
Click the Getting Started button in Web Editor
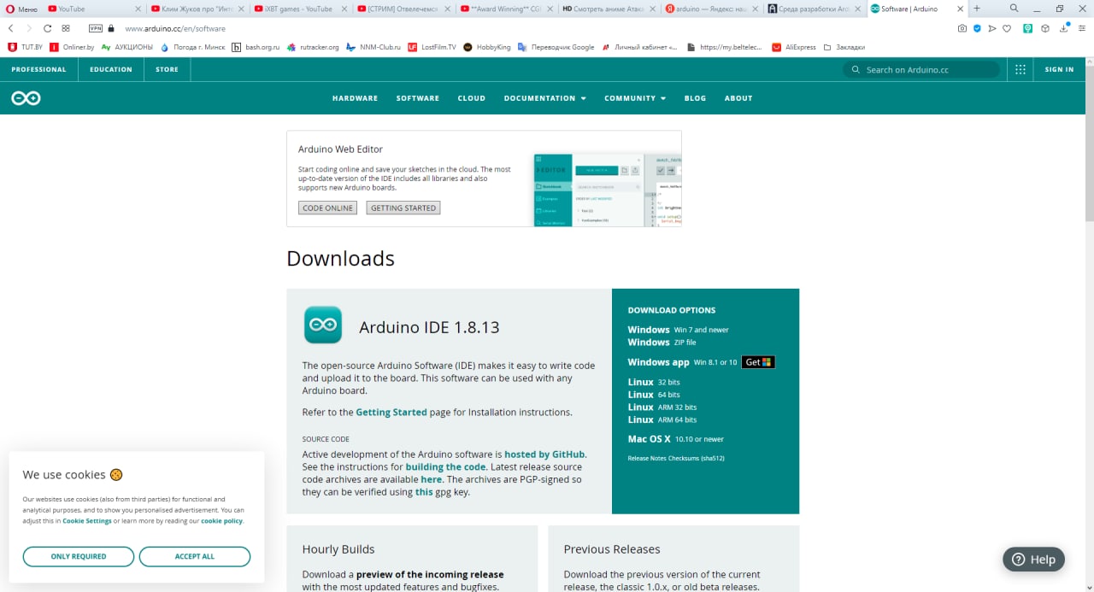(403, 208)
